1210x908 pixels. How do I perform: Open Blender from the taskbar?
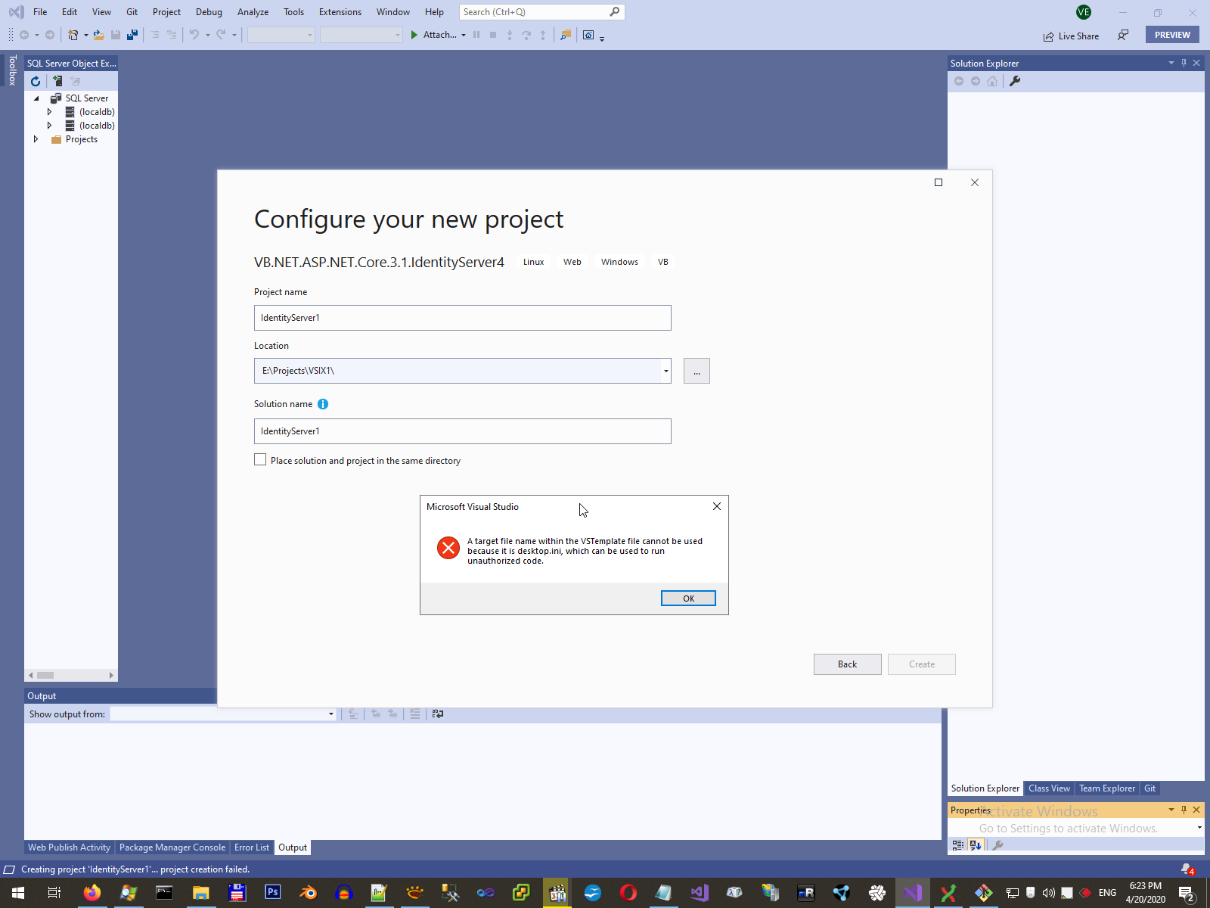click(x=308, y=893)
